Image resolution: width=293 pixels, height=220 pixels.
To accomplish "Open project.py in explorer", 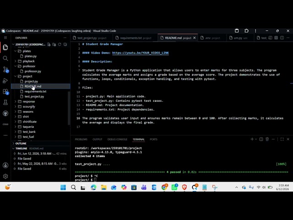I will click(x=31, y=82).
